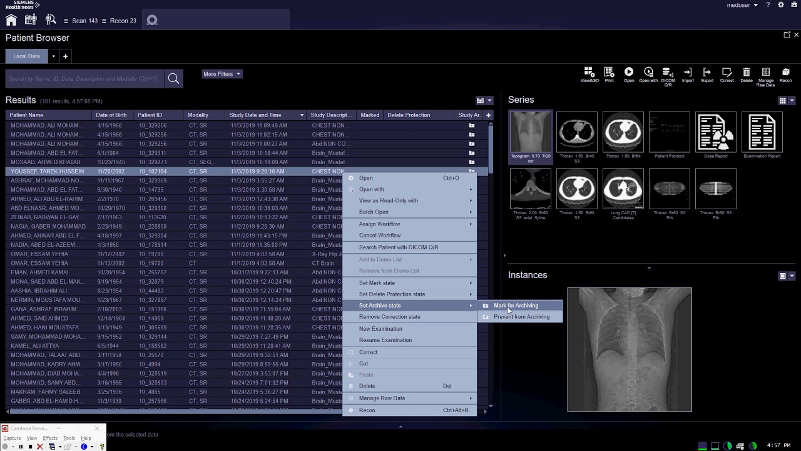801x451 pixels.
Task: Click the Camtasia pause button
Action: [x=20, y=447]
